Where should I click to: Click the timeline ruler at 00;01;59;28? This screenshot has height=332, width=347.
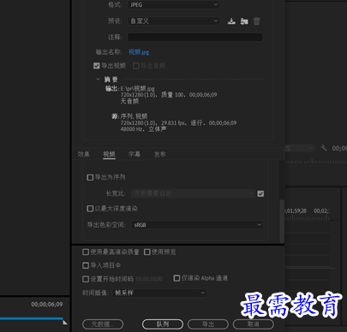coord(296,211)
